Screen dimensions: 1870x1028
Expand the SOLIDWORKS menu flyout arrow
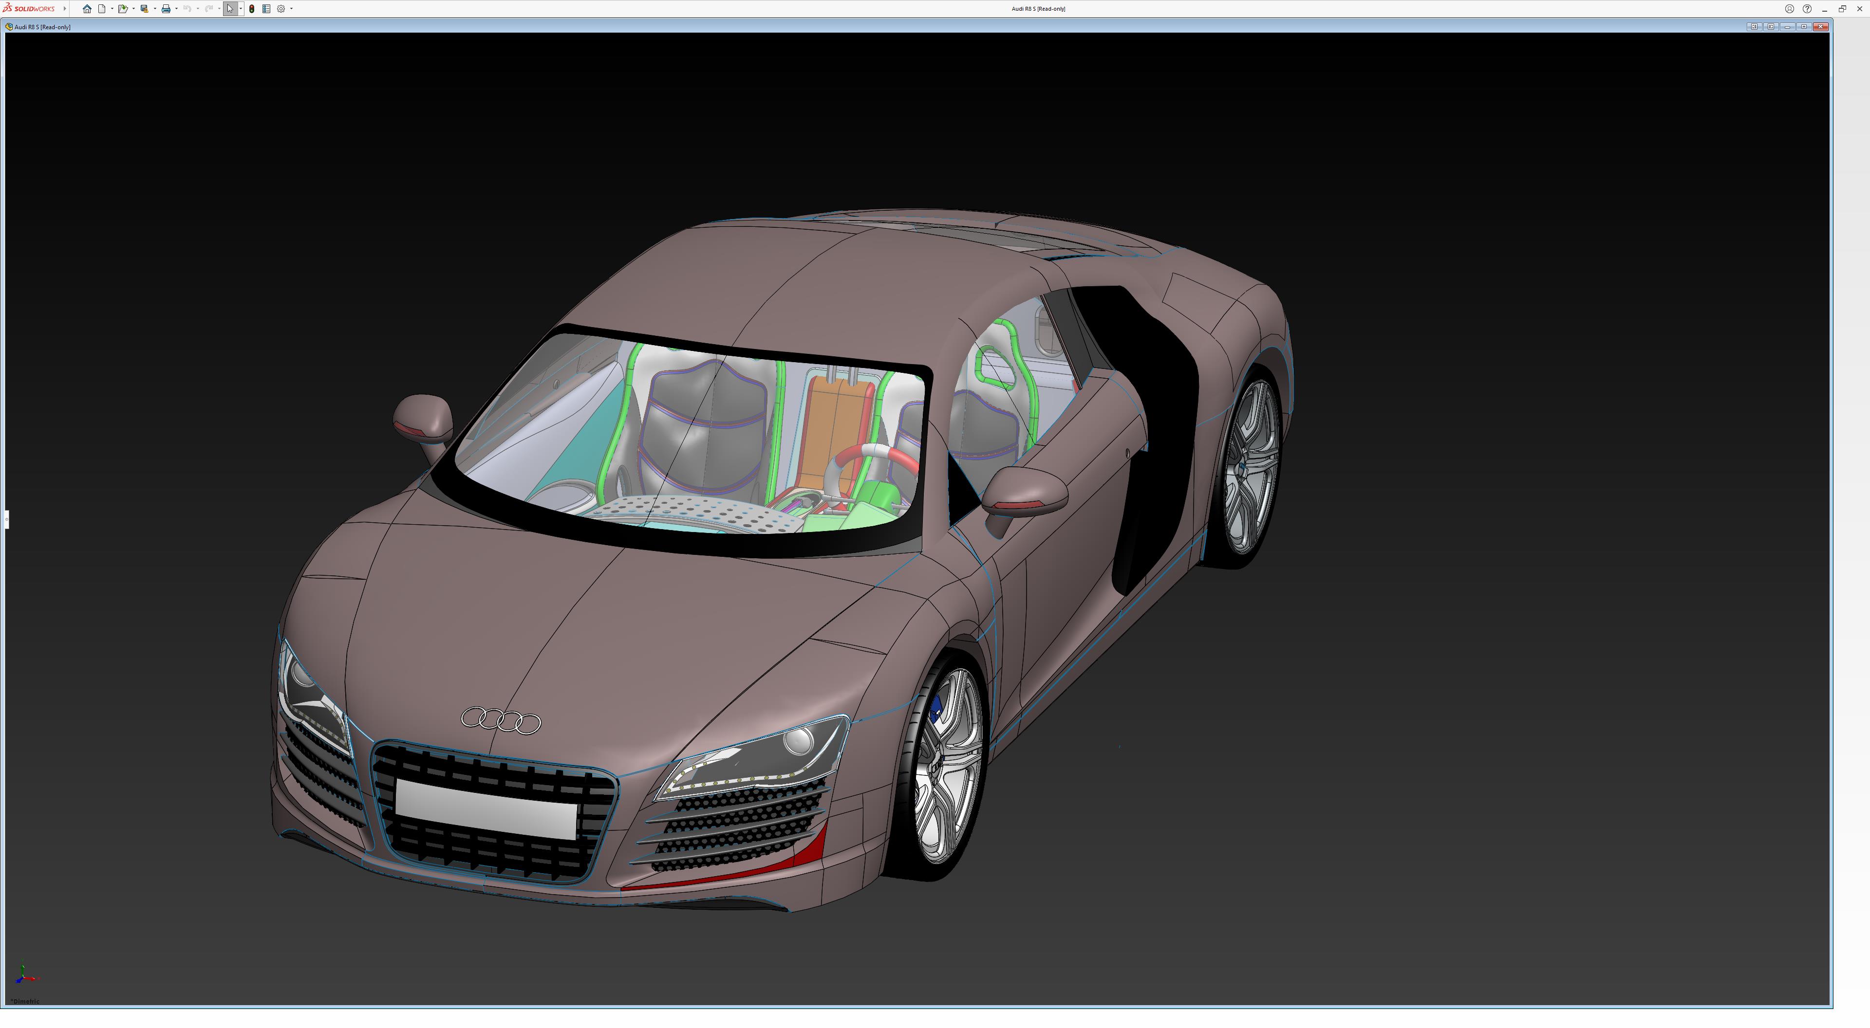pos(65,9)
